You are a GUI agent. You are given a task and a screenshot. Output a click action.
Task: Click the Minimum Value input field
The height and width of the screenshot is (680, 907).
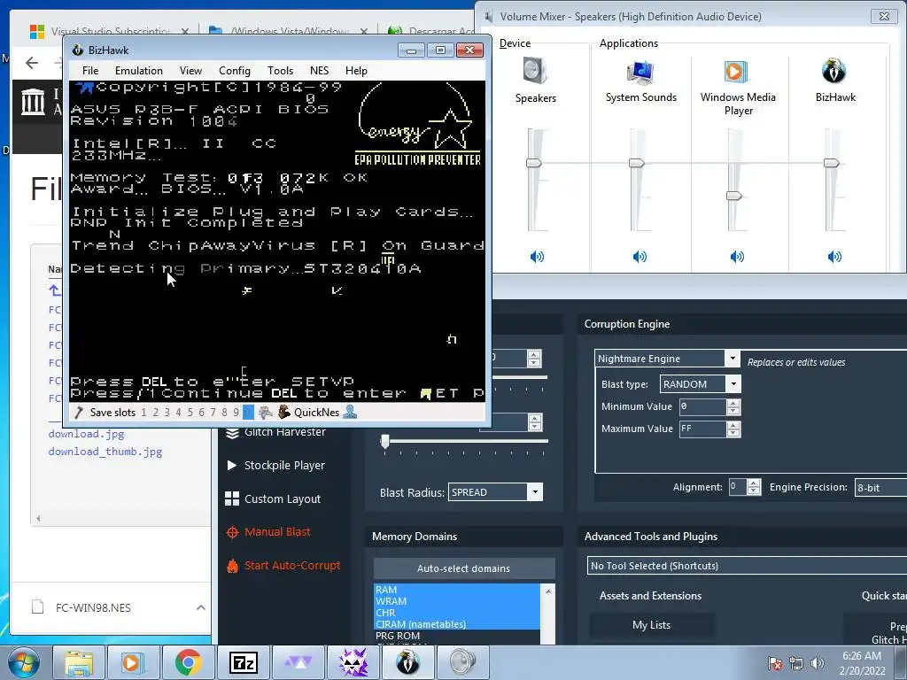point(702,406)
